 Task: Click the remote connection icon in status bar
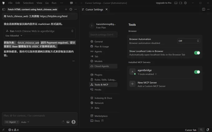(x=3, y=130)
